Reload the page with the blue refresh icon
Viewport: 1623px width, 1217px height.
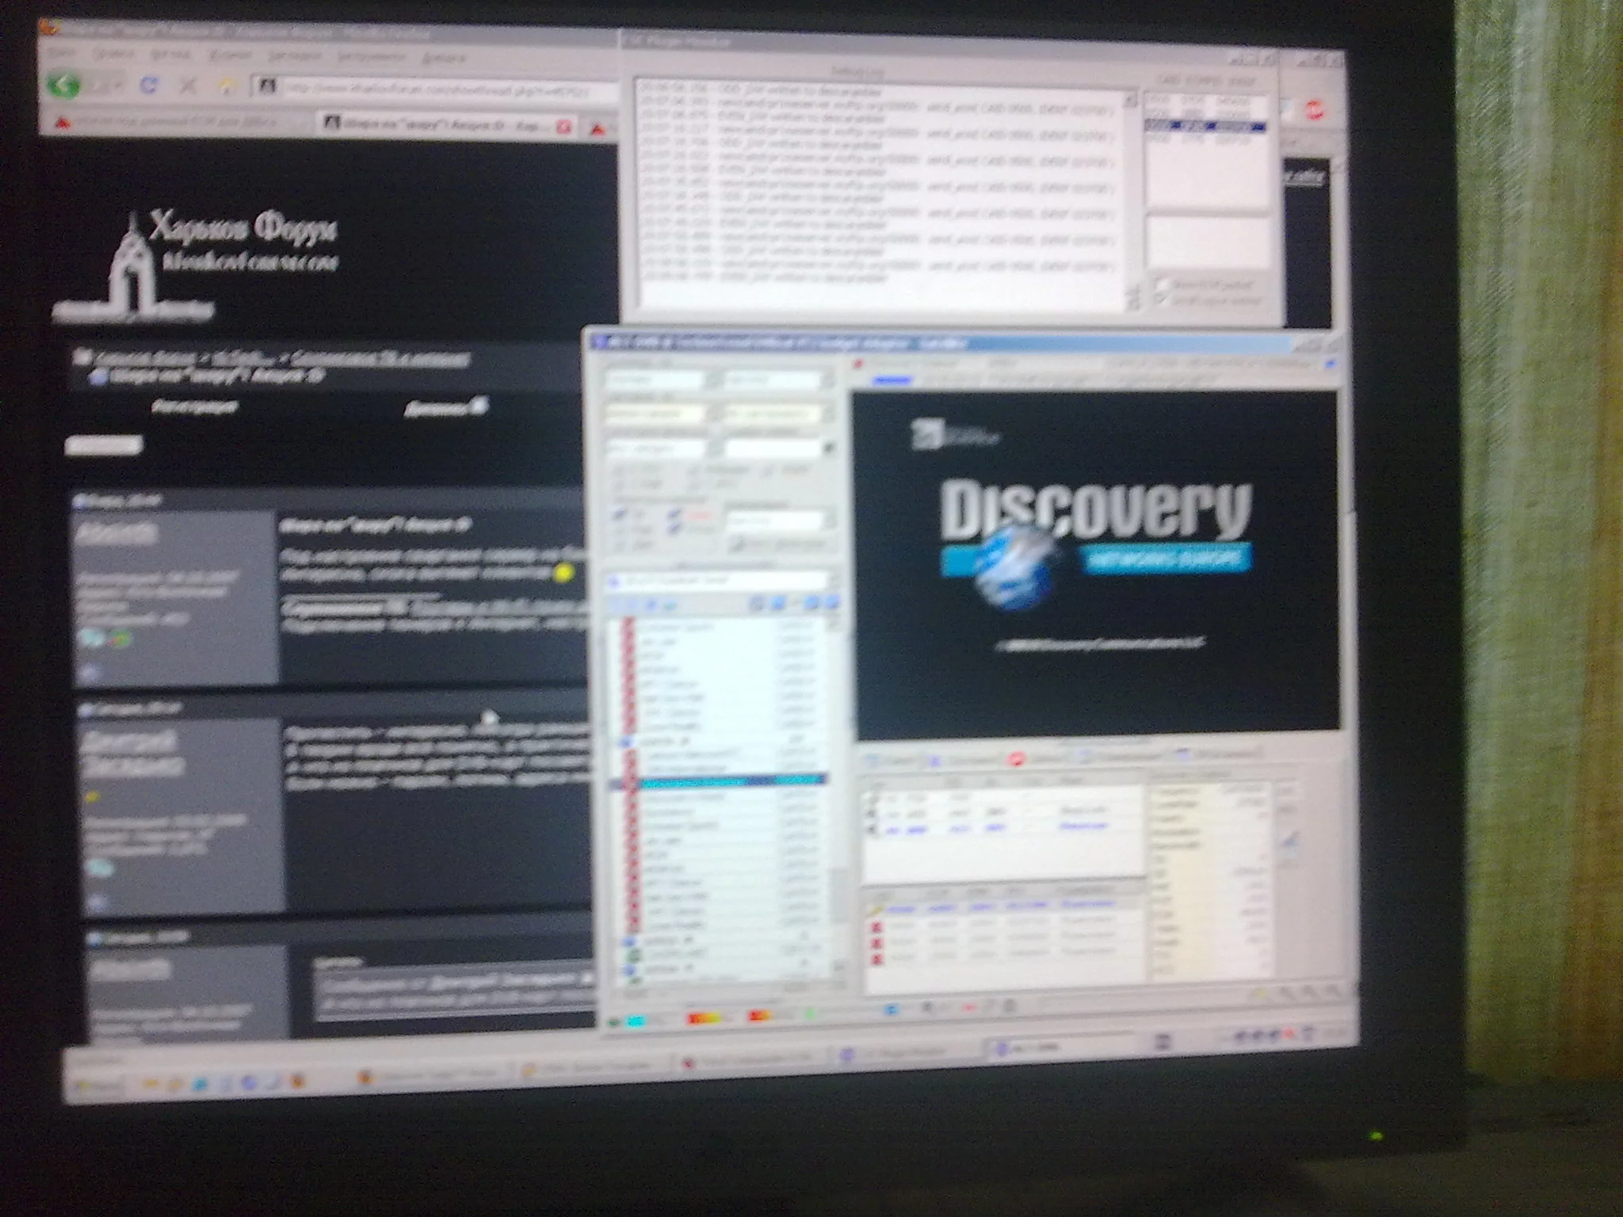[148, 85]
